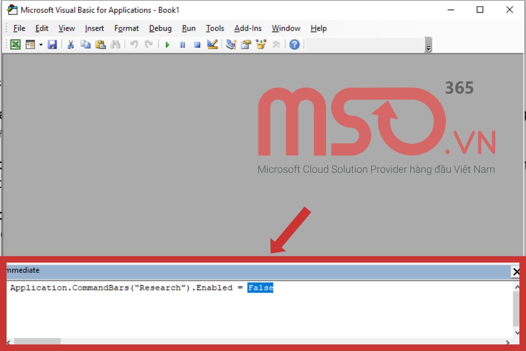The image size is (526, 351).
Task: Open the Tools menu
Action: tap(215, 28)
